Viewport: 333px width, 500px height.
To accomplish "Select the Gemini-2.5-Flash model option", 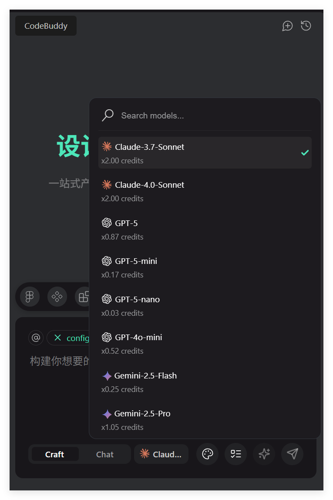I will point(205,382).
